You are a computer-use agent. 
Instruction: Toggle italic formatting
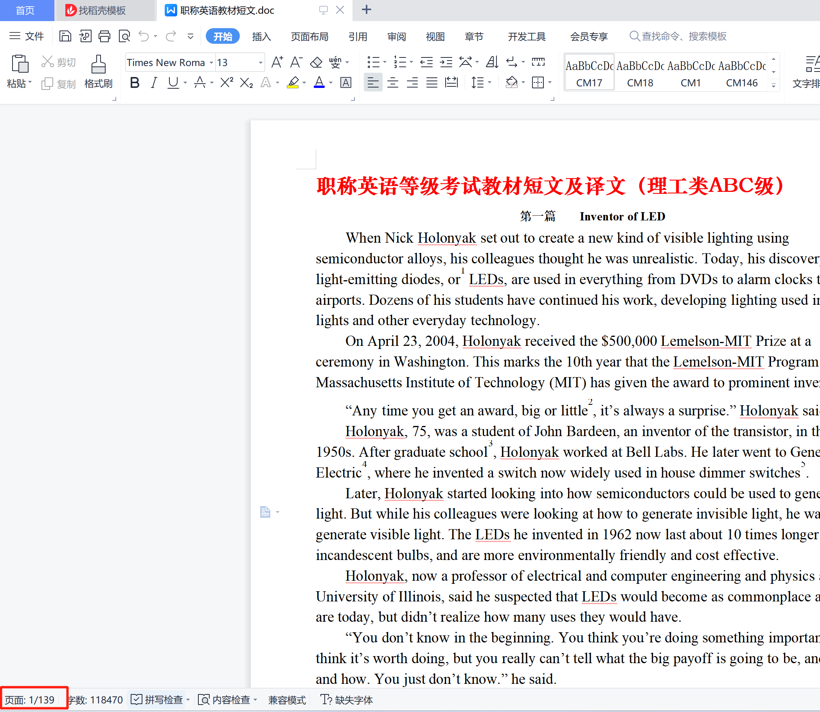pos(153,82)
